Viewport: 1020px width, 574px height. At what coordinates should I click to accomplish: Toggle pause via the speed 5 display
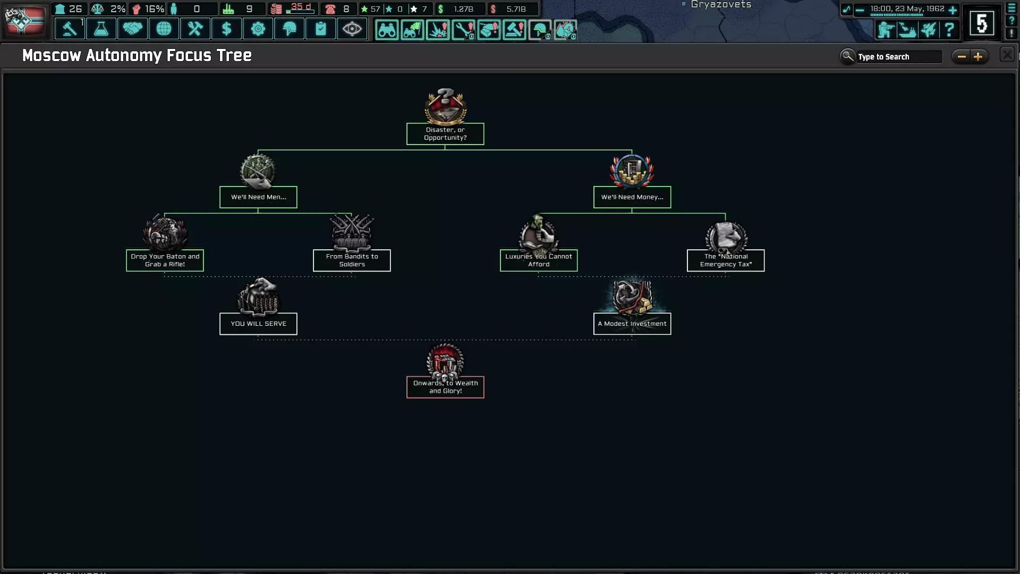(982, 23)
